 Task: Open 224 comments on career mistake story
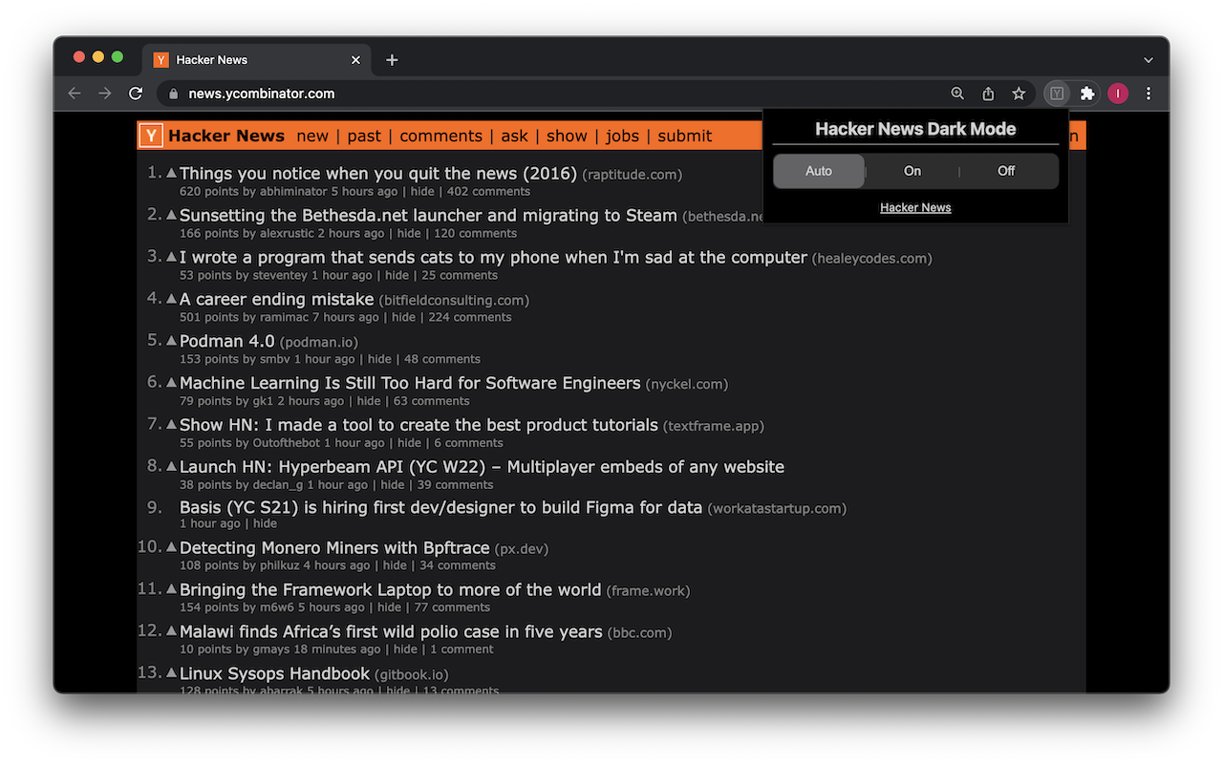[x=469, y=317]
